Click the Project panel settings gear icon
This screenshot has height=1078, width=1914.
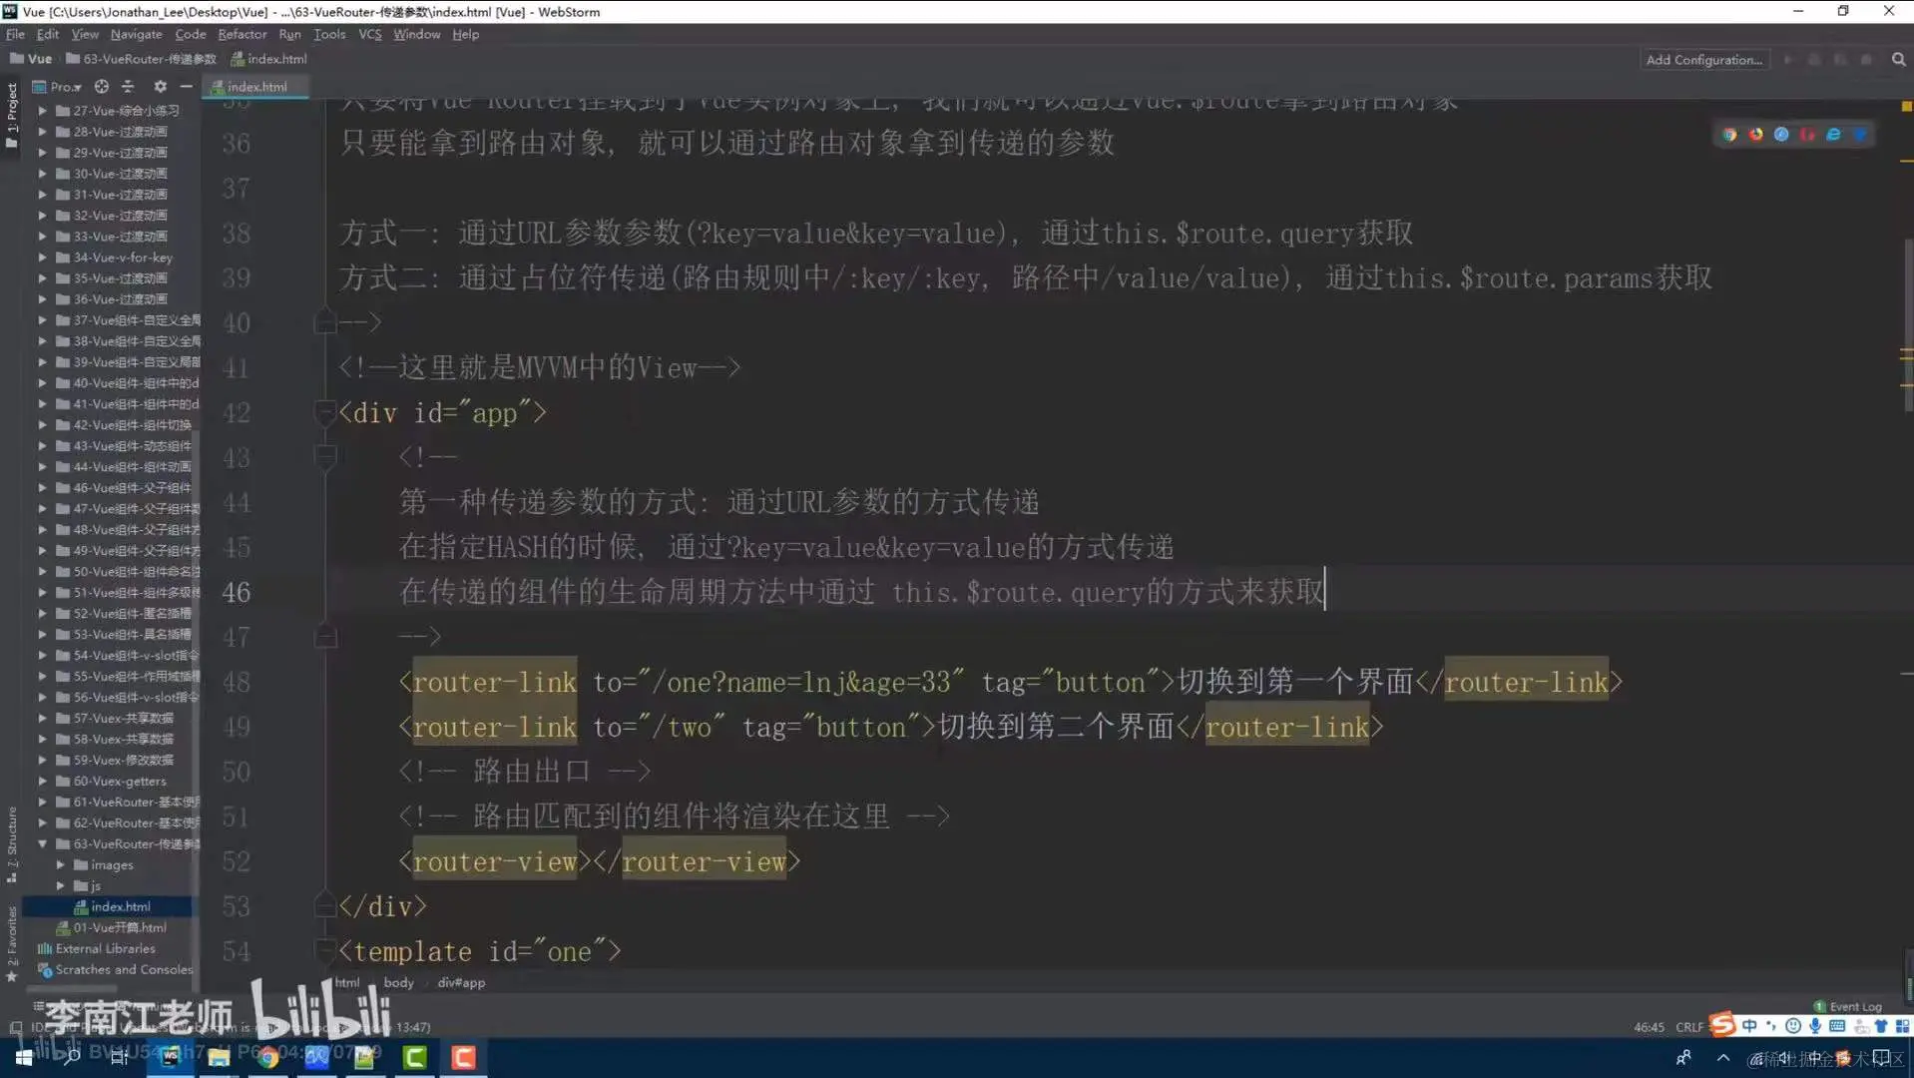click(x=160, y=87)
